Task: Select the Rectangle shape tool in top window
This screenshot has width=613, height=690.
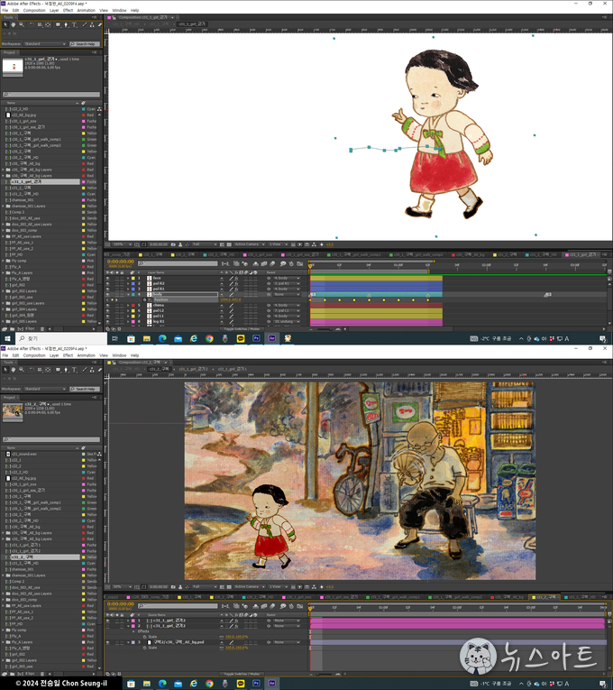Action: tap(58, 25)
